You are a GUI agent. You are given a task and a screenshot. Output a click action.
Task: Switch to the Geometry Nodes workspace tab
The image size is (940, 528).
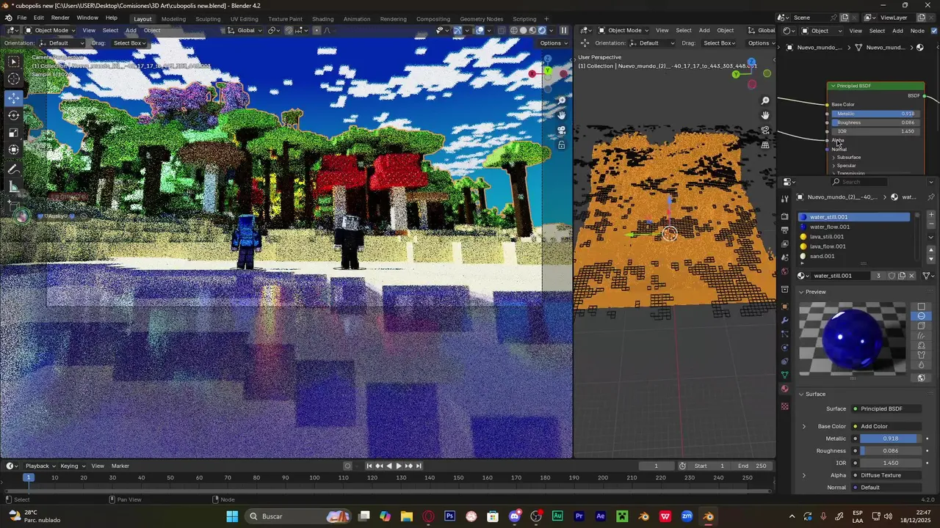click(x=482, y=18)
